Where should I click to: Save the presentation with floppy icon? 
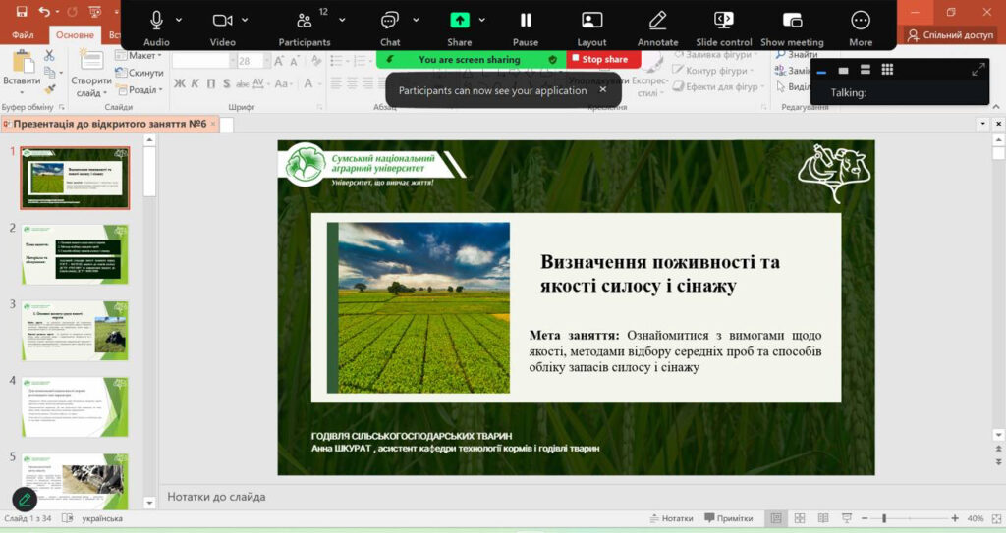coord(20,12)
